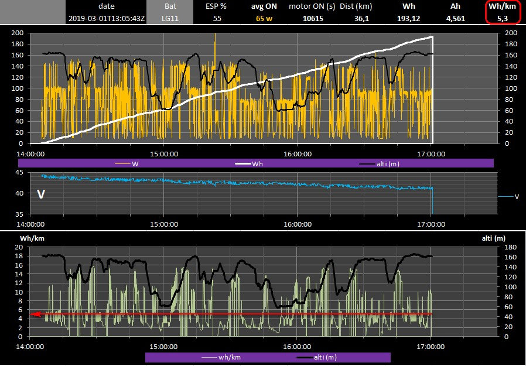526x366 pixels.
Task: Select the motor ON (s) value 10615
Action: point(312,18)
